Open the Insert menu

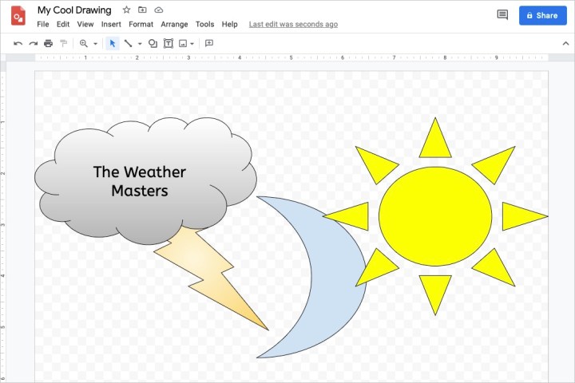point(111,25)
